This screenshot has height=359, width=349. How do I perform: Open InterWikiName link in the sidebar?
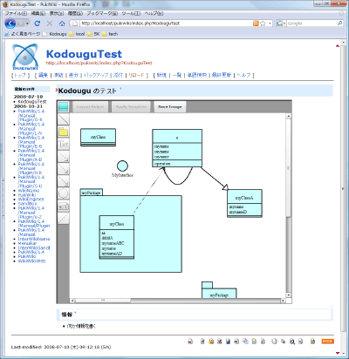pos(34,239)
